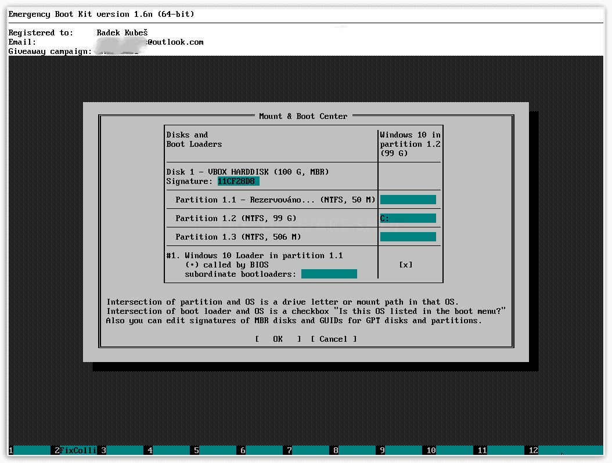Select the "Partition 1.2 (NTFS, 99 G)" row text
Viewport: 612px width, 463px height.
tap(236, 218)
